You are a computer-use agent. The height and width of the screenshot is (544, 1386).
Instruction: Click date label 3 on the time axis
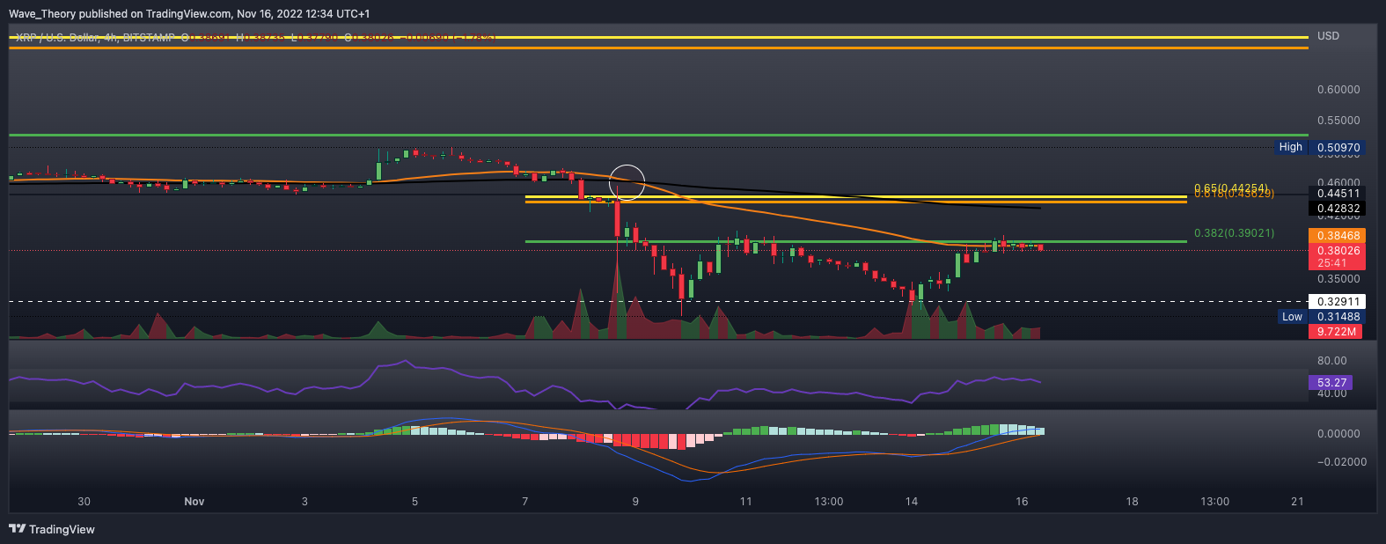tap(304, 502)
